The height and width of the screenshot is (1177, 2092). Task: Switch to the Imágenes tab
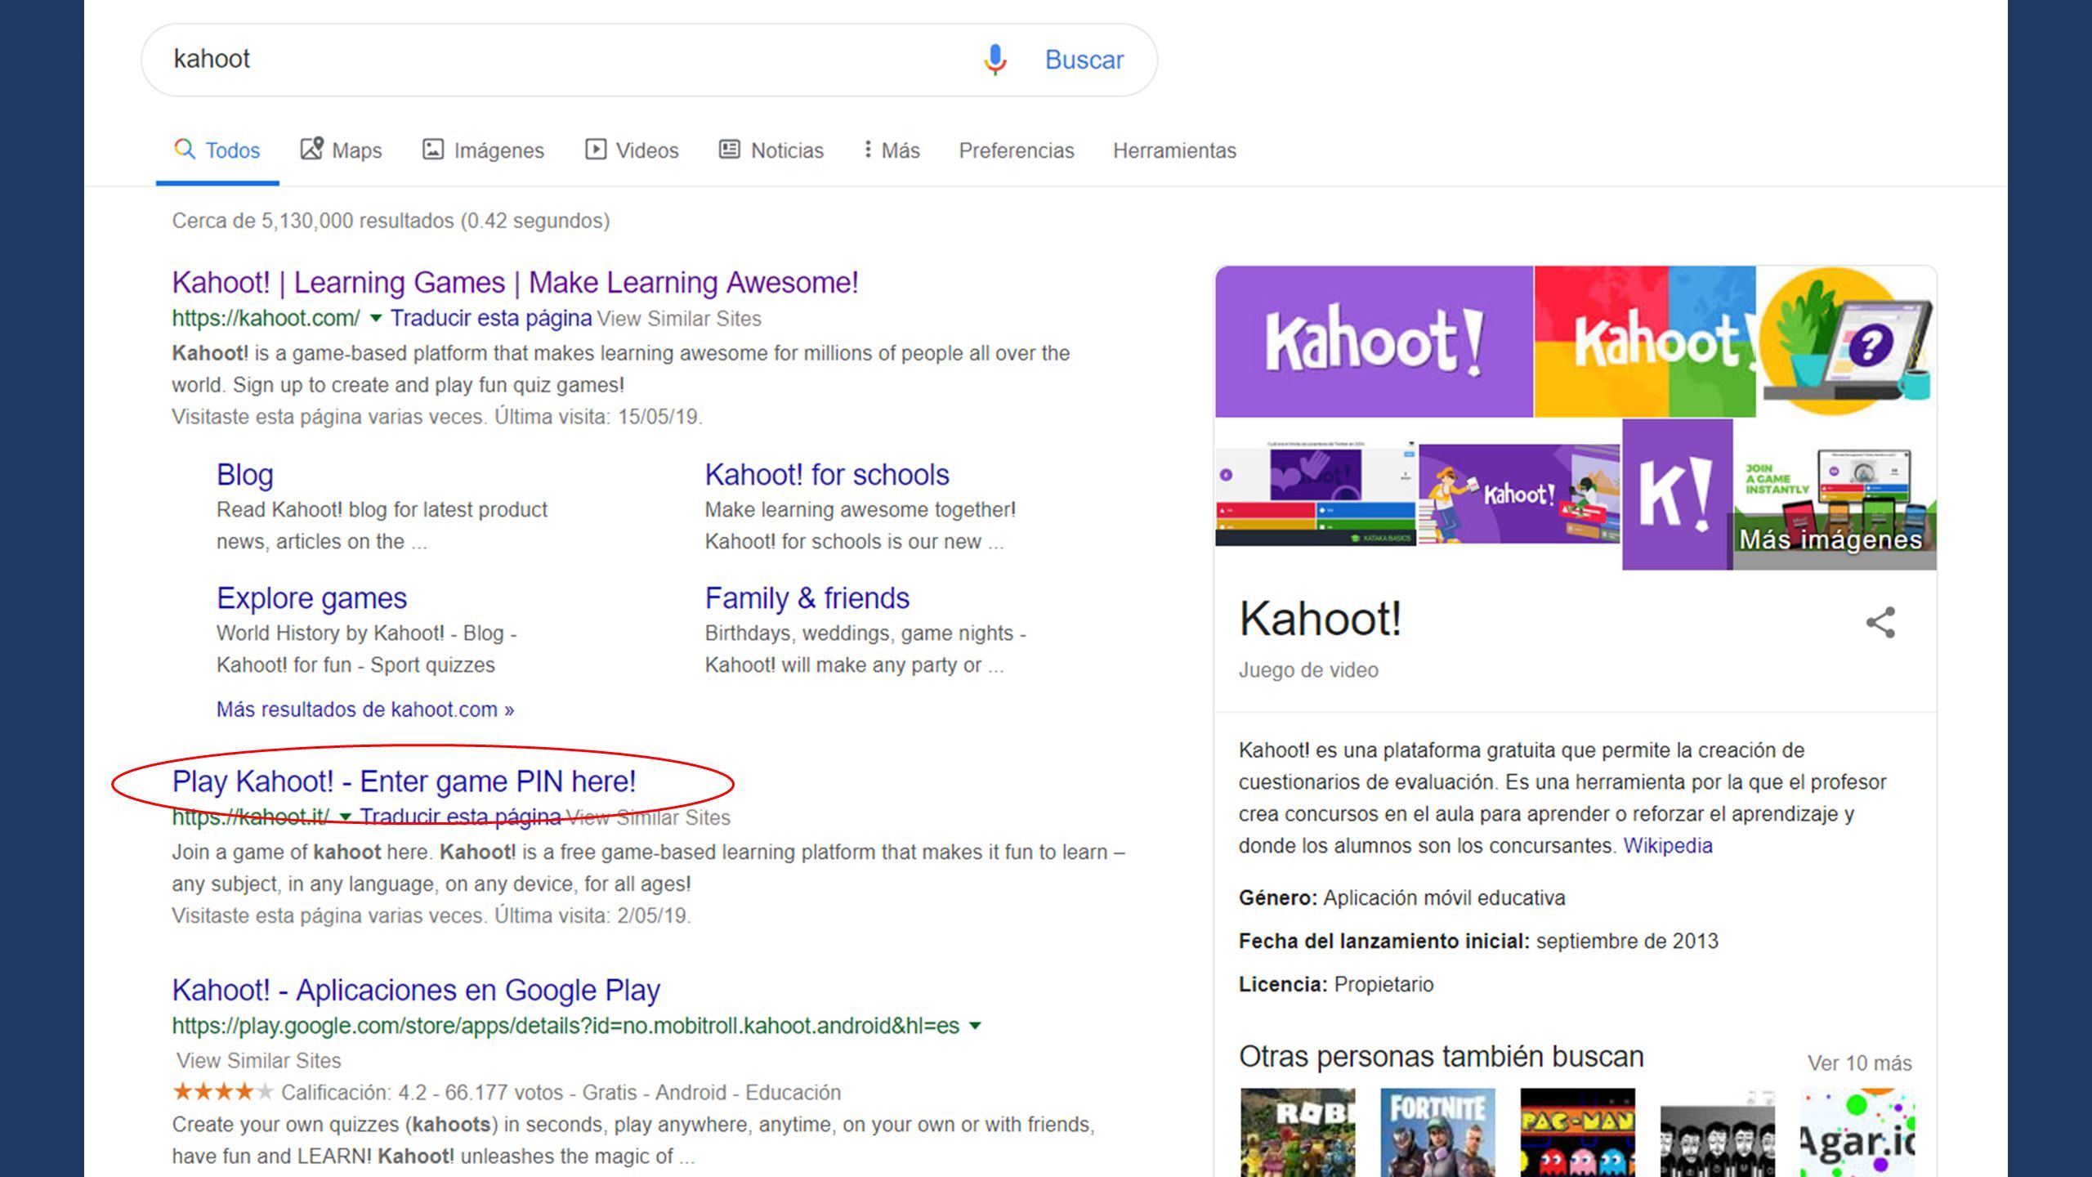click(x=483, y=150)
